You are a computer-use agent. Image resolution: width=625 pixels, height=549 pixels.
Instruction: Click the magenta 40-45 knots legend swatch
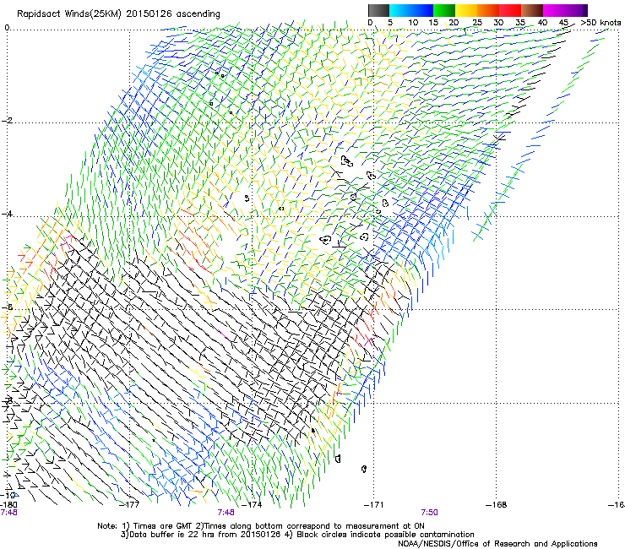[554, 10]
